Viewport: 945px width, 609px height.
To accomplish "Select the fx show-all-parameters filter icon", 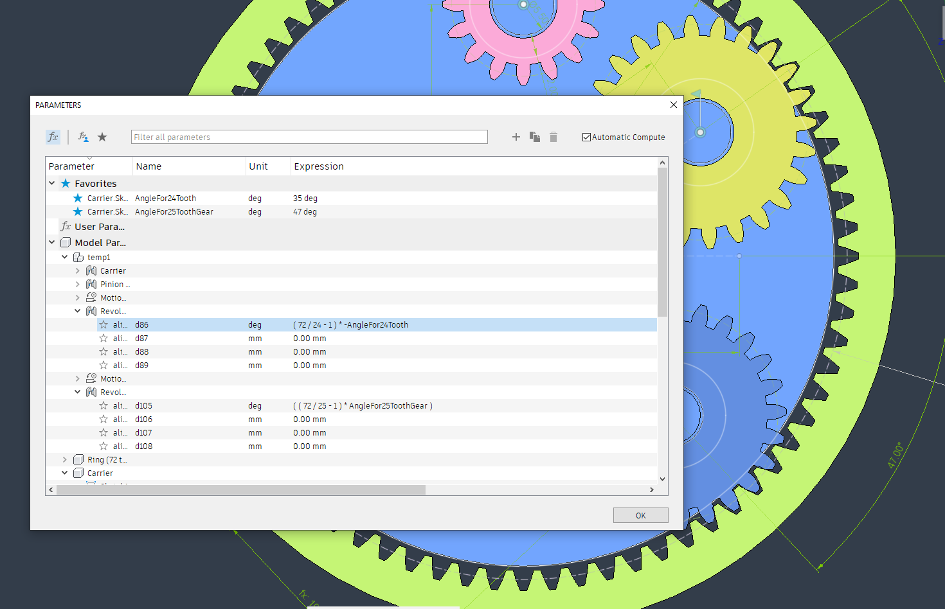I will tap(53, 137).
